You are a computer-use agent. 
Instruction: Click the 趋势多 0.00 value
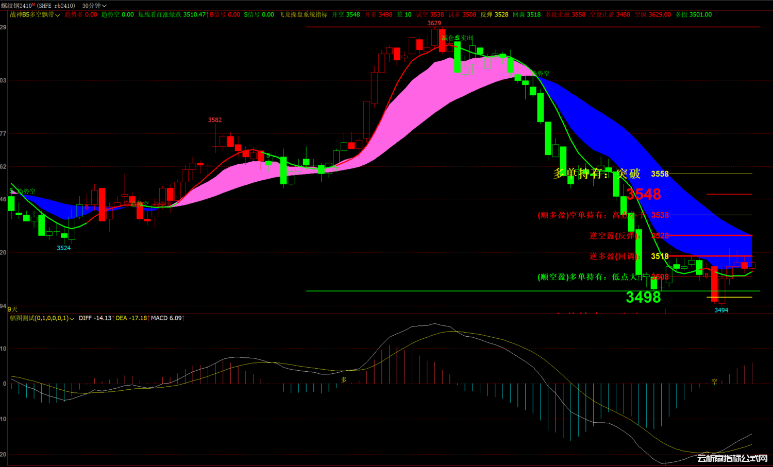pos(81,14)
